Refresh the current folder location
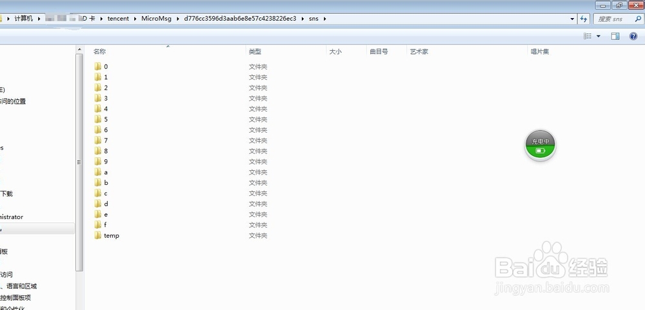Viewport: 645px width, 310px height. tap(583, 19)
